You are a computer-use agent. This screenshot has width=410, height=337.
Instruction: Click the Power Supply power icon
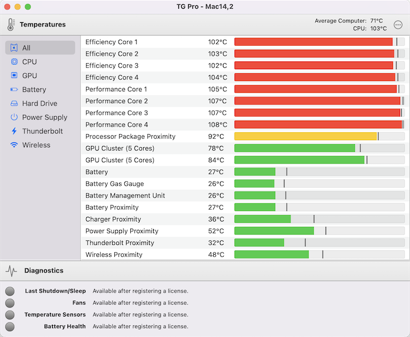click(x=14, y=117)
